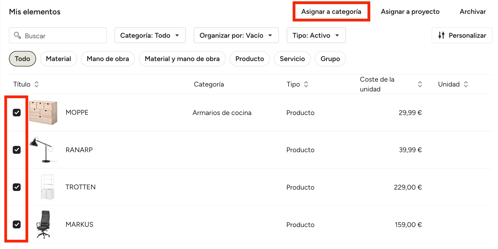The image size is (498, 249).
Task: Sort by Unidad column arrows
Action: (x=466, y=84)
